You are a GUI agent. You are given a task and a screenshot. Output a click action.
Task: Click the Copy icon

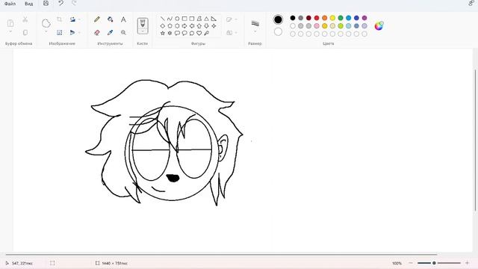(25, 32)
